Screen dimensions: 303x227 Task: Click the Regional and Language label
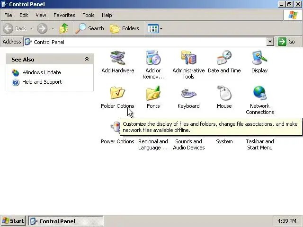(x=153, y=144)
